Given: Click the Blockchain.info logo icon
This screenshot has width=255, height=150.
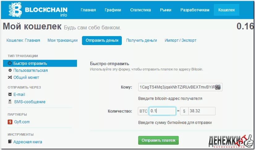Looking at the screenshot, I should click(x=15, y=10).
